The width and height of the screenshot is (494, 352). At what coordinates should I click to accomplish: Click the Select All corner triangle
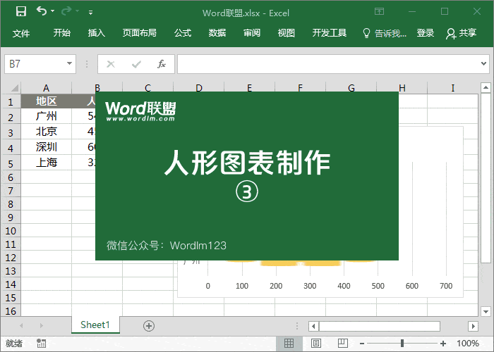point(15,88)
